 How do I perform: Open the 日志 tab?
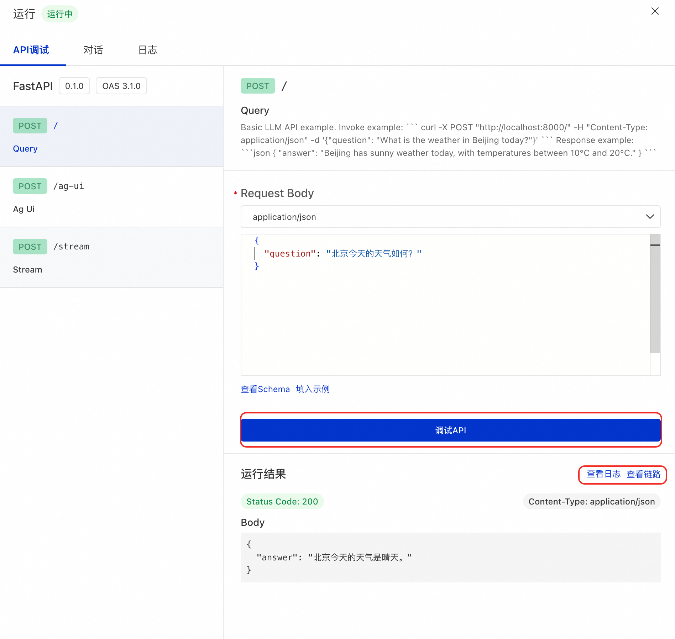(147, 50)
